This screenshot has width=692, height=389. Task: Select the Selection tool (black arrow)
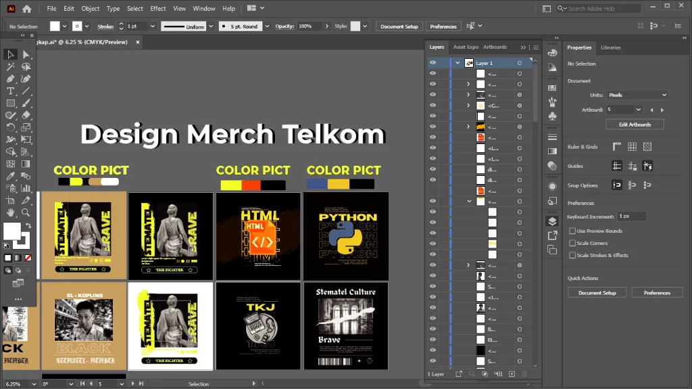(11, 54)
